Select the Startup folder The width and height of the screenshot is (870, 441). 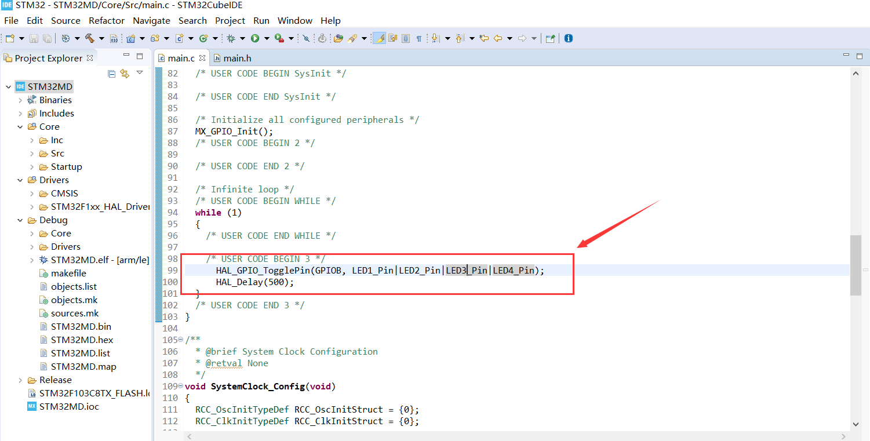(66, 167)
